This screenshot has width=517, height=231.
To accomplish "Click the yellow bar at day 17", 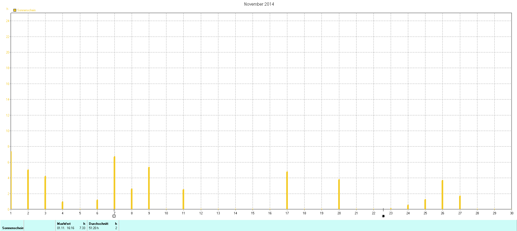I will click(287, 190).
